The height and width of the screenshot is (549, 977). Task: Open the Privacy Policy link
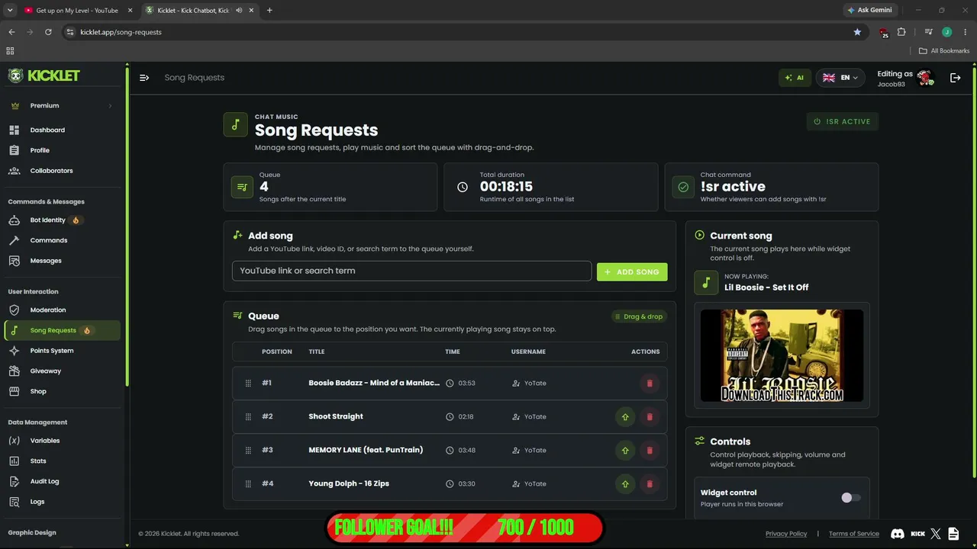[x=786, y=534]
